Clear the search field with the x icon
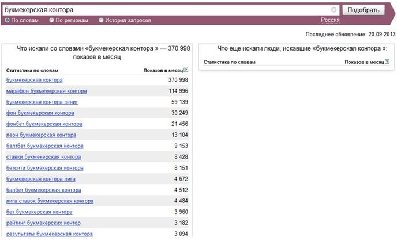The image size is (397, 241). tap(334, 10)
